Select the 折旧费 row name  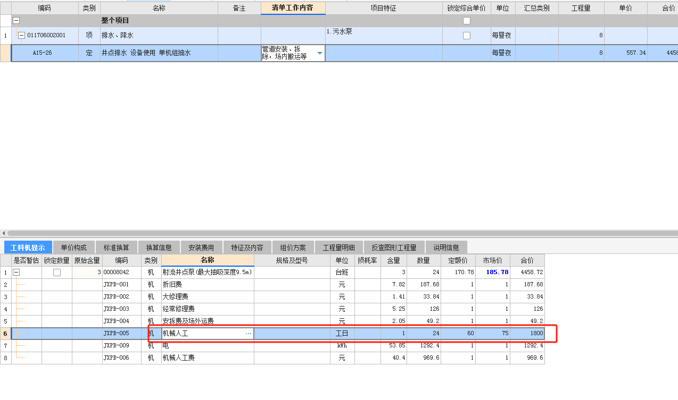click(x=208, y=285)
